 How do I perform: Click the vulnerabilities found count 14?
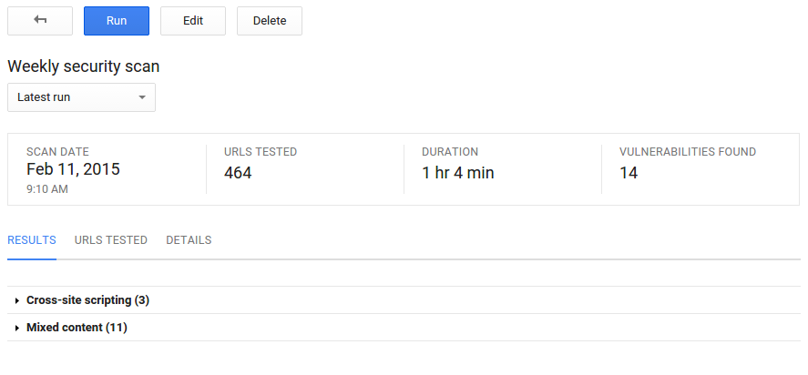pyautogui.click(x=629, y=173)
